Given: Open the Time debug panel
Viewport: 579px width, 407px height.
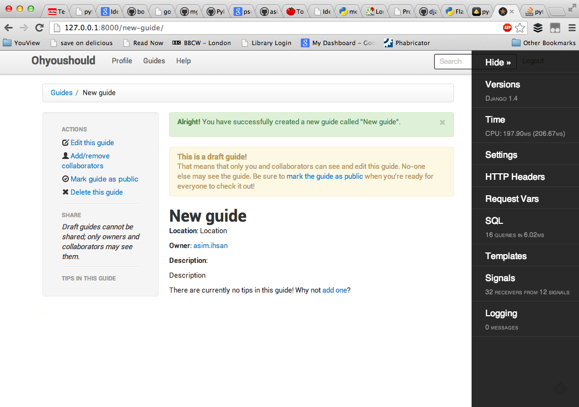Looking at the screenshot, I should click(x=525, y=125).
